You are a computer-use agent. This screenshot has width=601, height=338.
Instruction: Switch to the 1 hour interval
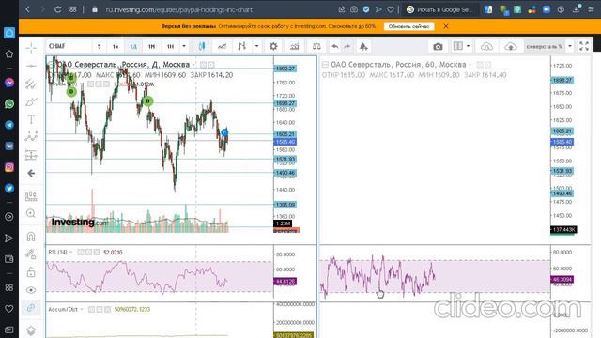(116, 46)
